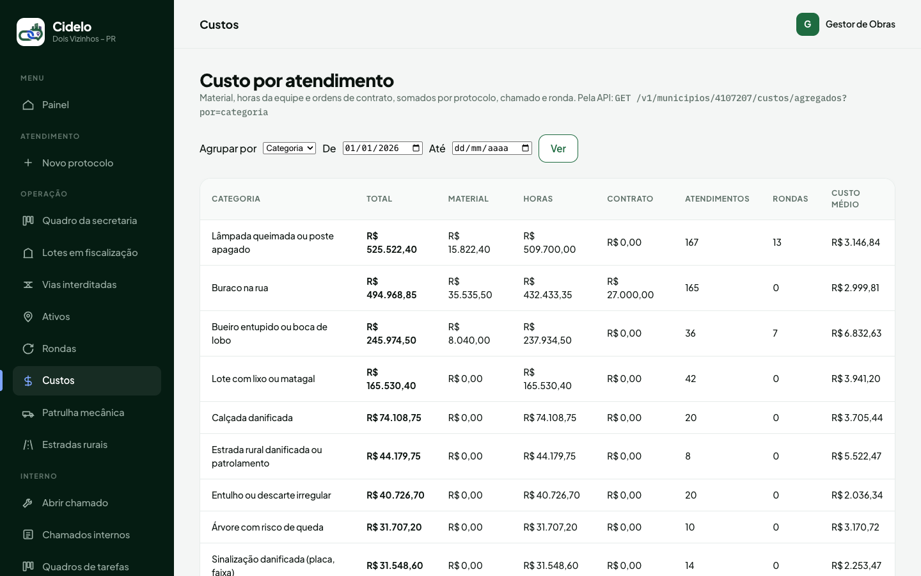
Task: Click the Vias interditadas icon
Action: 28,285
